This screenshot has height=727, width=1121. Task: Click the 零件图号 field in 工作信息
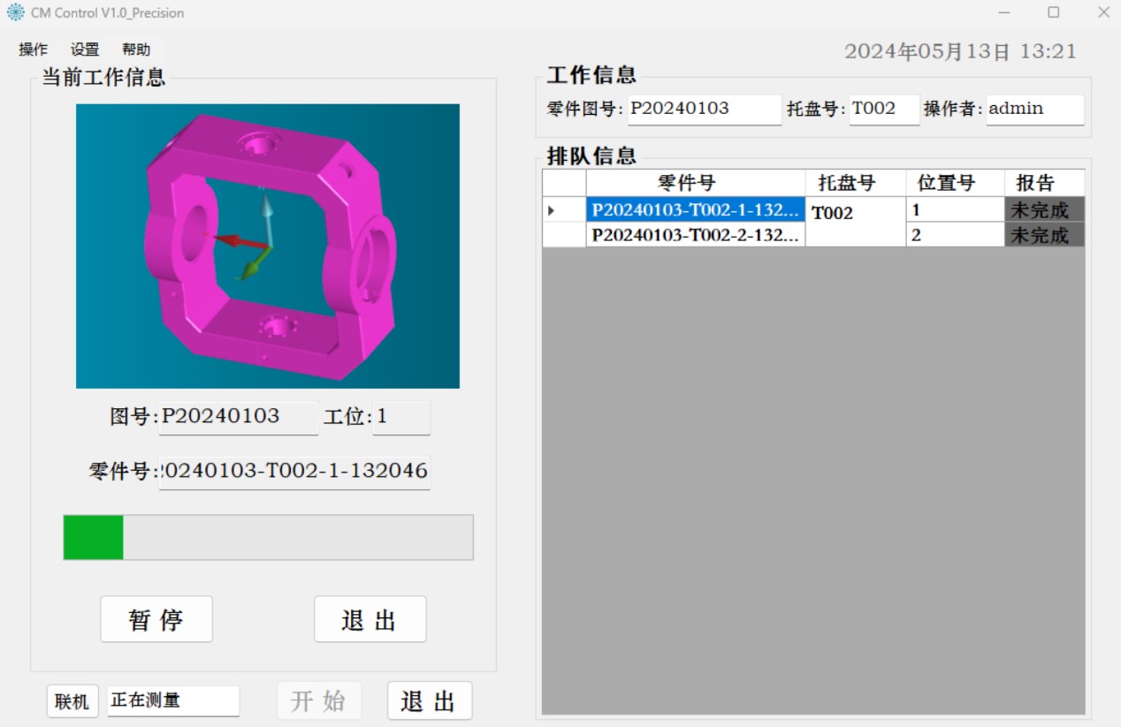[x=705, y=110]
